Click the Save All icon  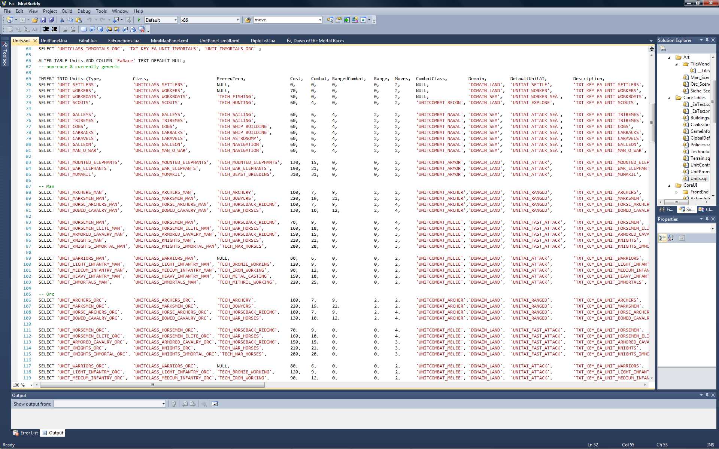pyautogui.click(x=51, y=20)
